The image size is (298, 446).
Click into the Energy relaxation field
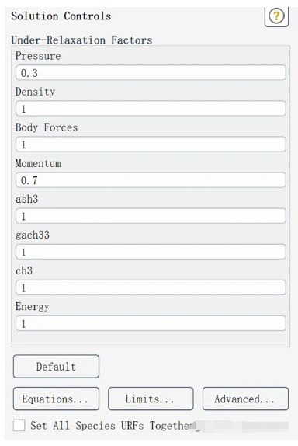(x=151, y=323)
